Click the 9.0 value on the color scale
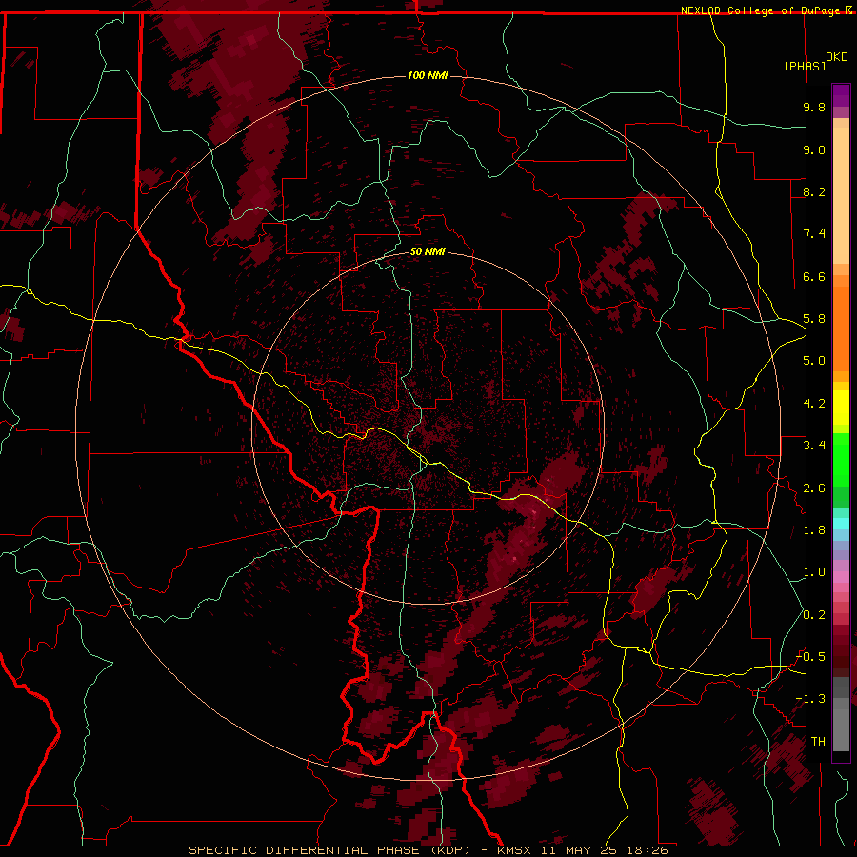Image resolution: width=857 pixels, height=857 pixels. 814,149
